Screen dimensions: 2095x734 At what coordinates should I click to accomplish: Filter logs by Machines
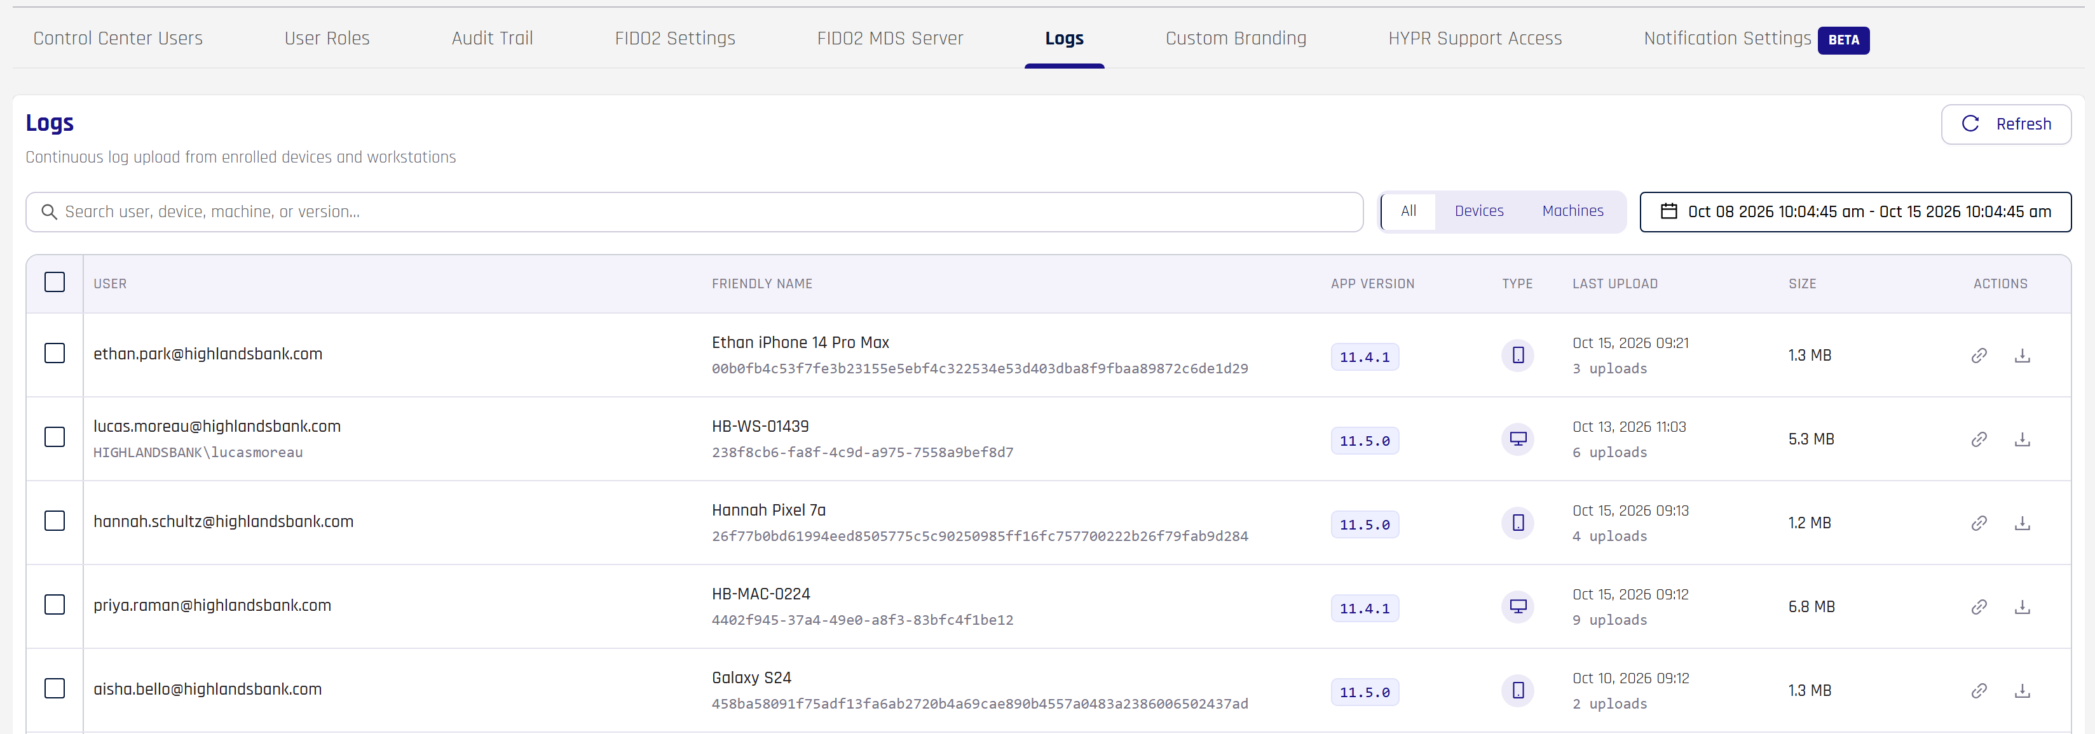coord(1573,211)
